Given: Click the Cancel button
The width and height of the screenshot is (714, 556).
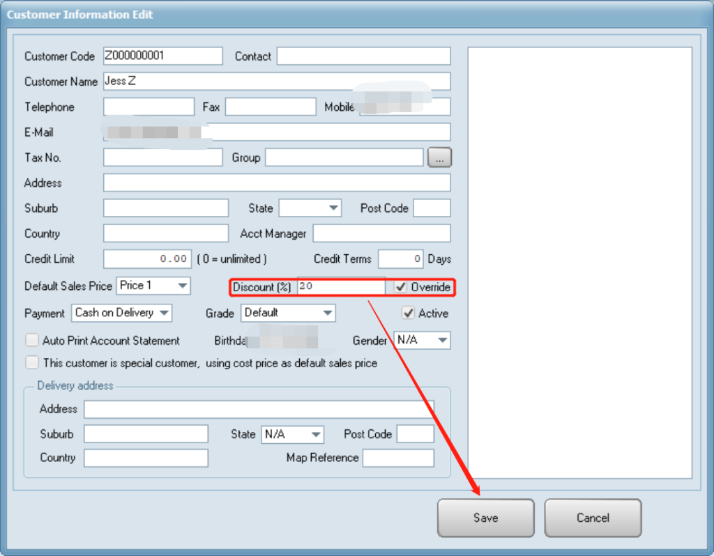Looking at the screenshot, I should [x=593, y=518].
